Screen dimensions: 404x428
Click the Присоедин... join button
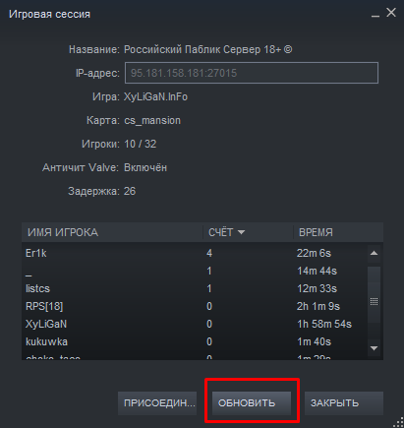(x=157, y=403)
